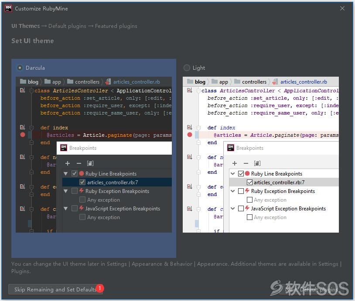The height and width of the screenshot is (301, 355).
Task: Collapse Ruby Line Breakpoints node in Darcula preview
Action: pyautogui.click(x=66, y=174)
